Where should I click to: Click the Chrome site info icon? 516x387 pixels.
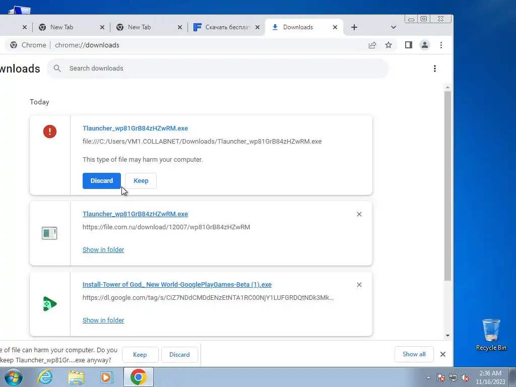coord(14,45)
